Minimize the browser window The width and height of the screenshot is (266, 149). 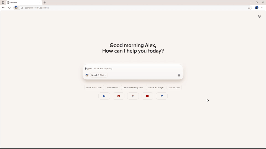251,2
